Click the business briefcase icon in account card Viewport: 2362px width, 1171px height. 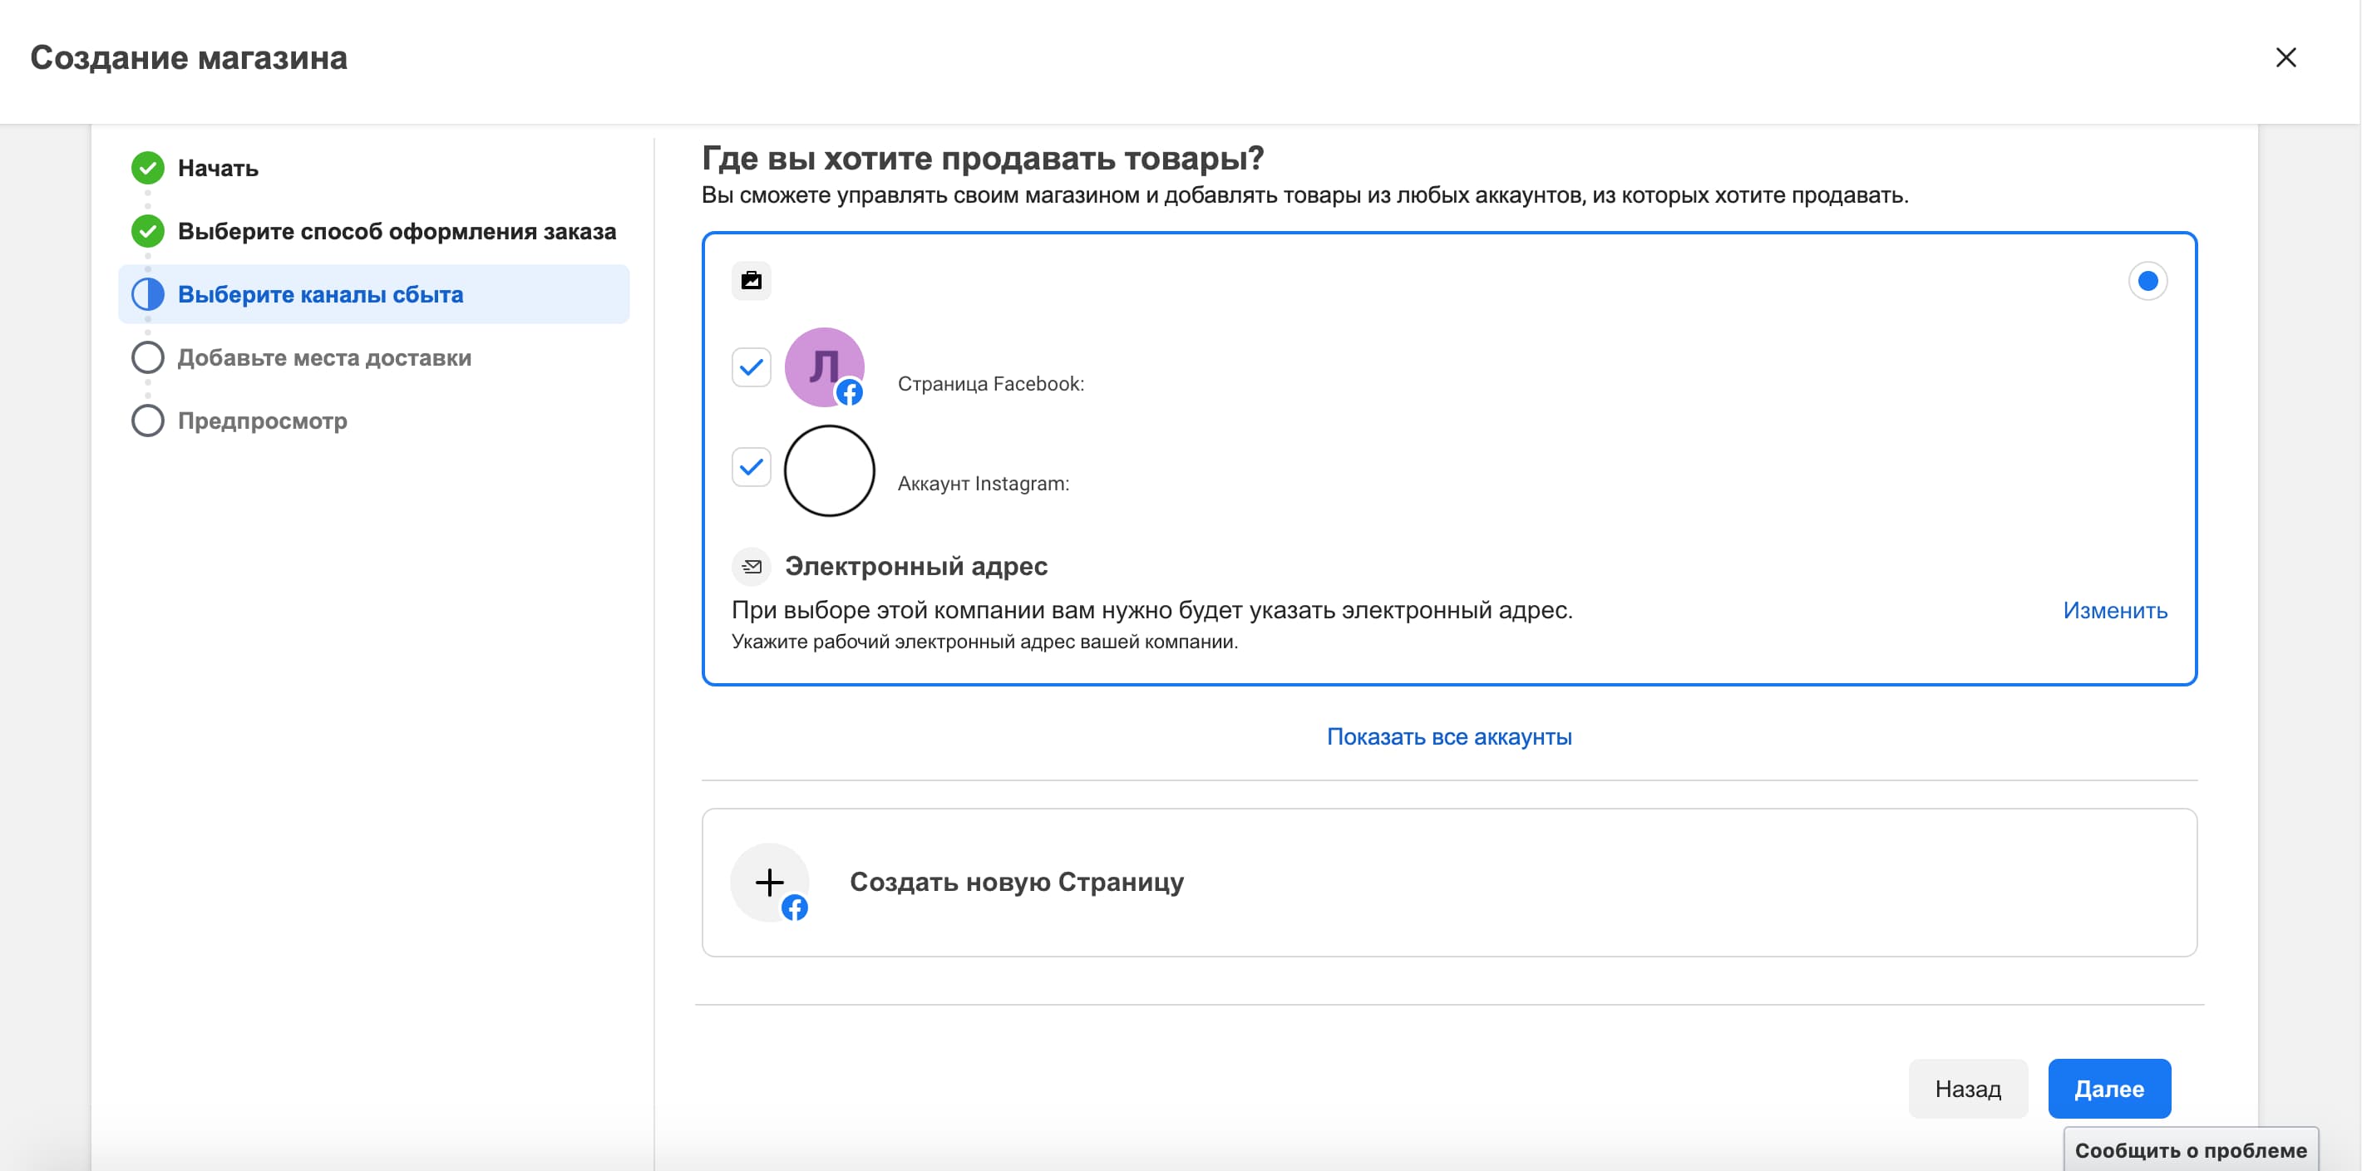751,280
